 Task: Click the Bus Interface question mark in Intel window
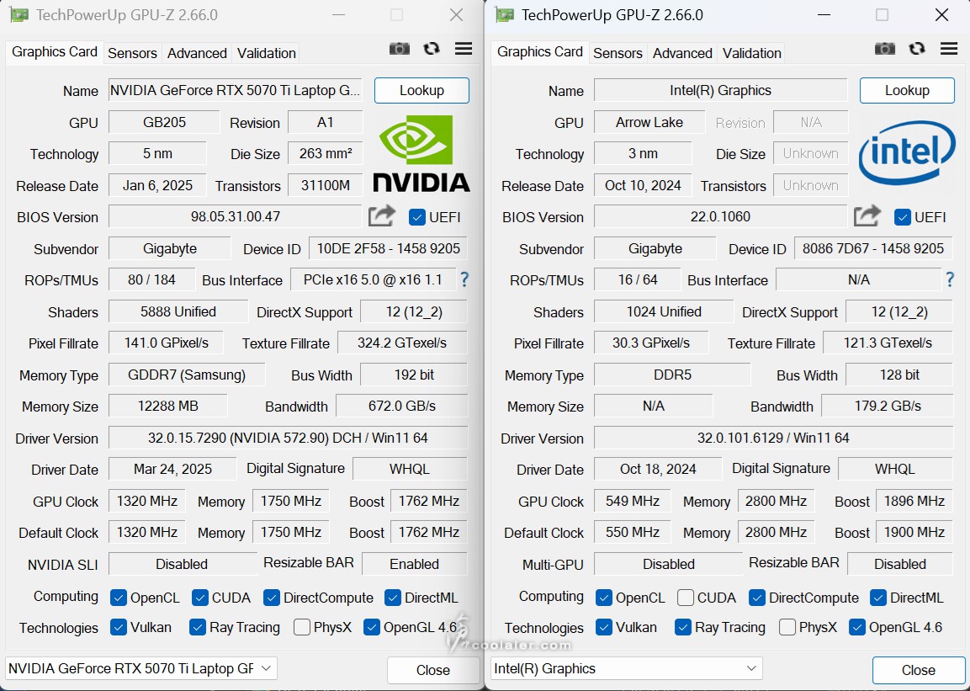pos(950,279)
